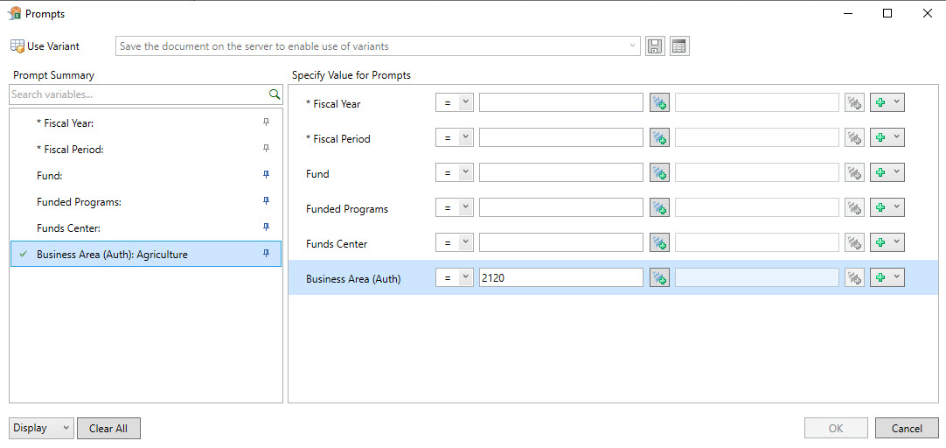Click in the Fiscal Period value field
Viewport: 946px width, 448px height.
coord(561,138)
